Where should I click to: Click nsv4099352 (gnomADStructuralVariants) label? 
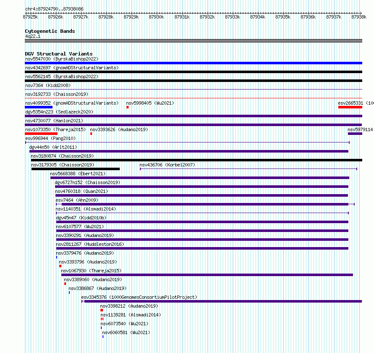click(72, 103)
